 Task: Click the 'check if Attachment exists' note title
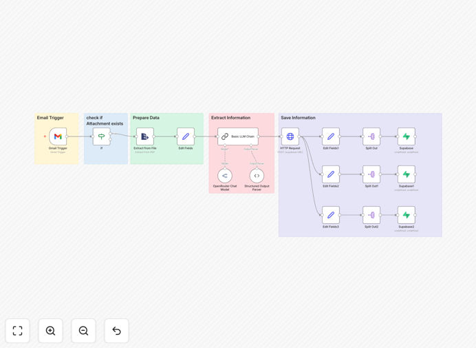pos(105,121)
